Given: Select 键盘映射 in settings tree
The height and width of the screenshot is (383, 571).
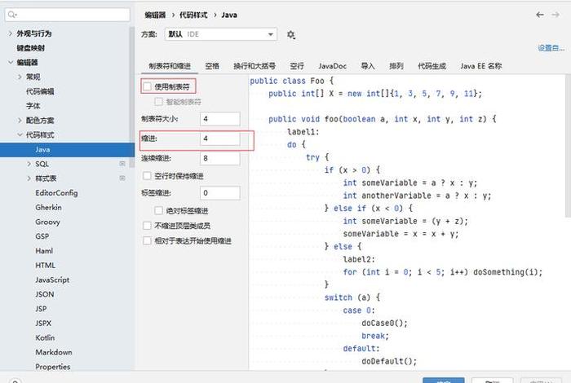Looking at the screenshot, I should [x=31, y=47].
